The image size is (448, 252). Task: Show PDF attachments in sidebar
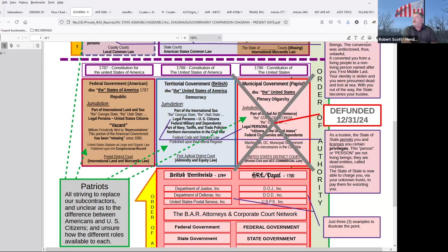[11, 45]
